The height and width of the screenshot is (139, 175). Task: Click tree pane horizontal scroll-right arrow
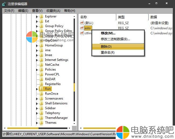point(69,128)
